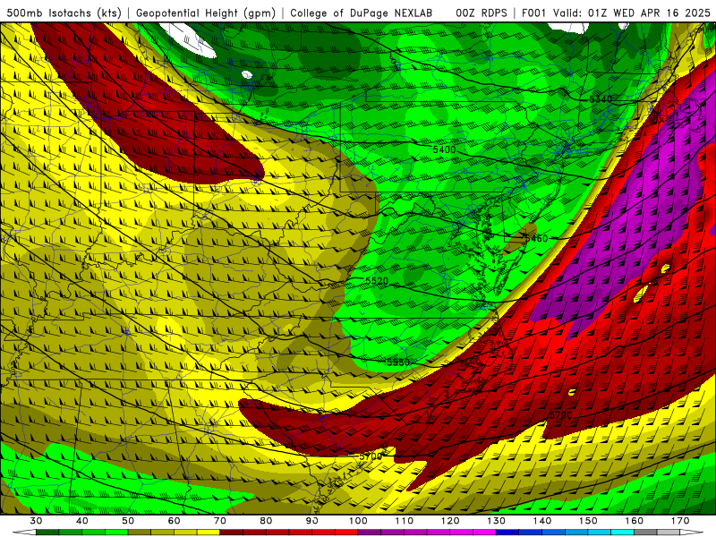Click the '500mb Isotachs (kts)' title text
716x537 pixels.
pos(64,13)
